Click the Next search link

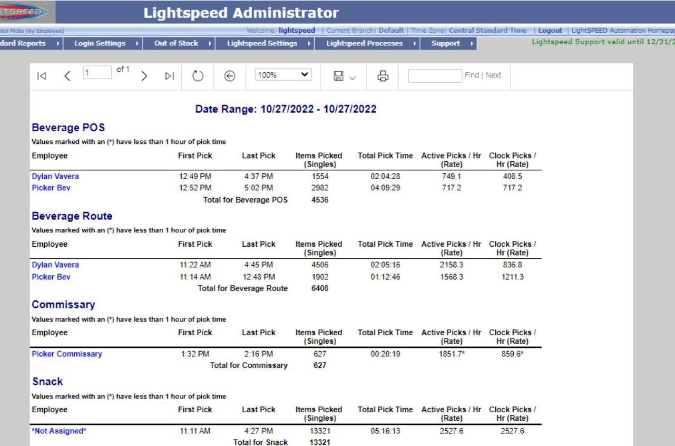493,75
